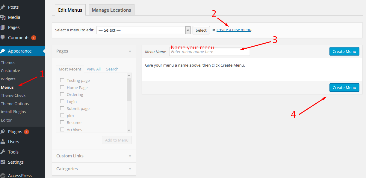
Task: Focus the Menu Name text field
Action: click(x=209, y=52)
